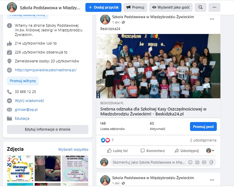
Task: Open spmzywieckie.szkolnastrona.pl link
Action: click(x=46, y=70)
